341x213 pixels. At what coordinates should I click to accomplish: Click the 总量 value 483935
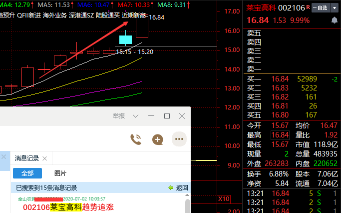[x=326, y=154]
